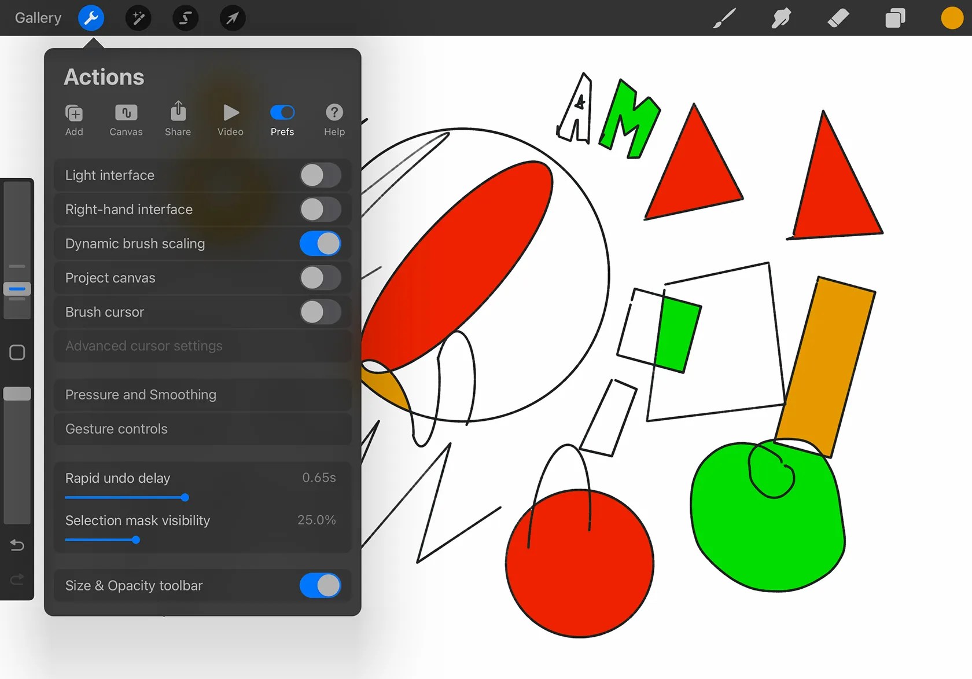
Task: Open the Transform arrow tool
Action: pos(232,18)
